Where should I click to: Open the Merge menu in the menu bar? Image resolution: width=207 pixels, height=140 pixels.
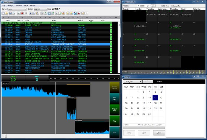[26, 5]
